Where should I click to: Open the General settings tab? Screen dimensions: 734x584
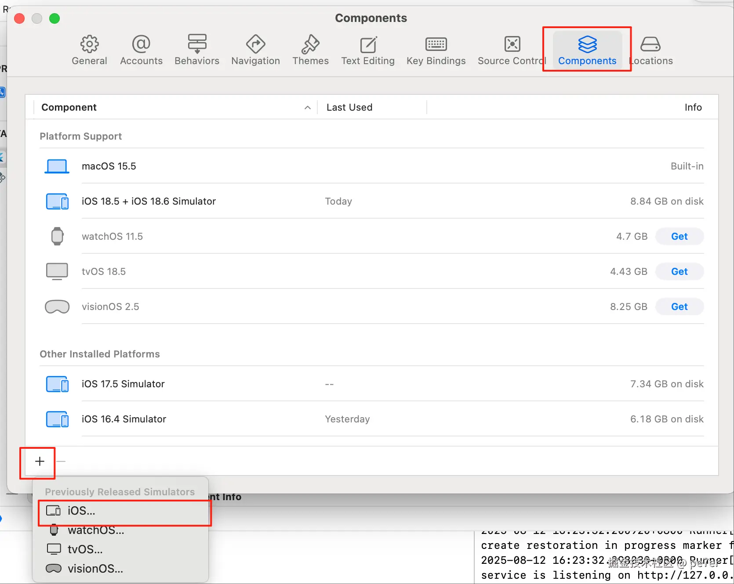[89, 50]
